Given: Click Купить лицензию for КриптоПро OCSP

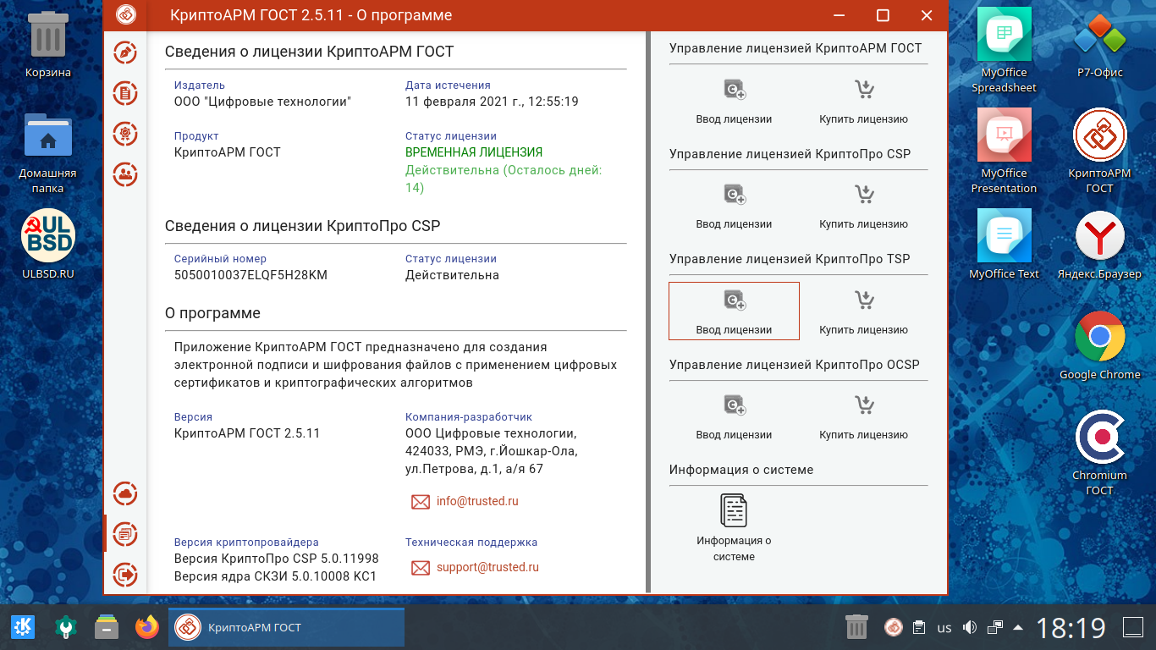Looking at the screenshot, I should pyautogui.click(x=863, y=416).
